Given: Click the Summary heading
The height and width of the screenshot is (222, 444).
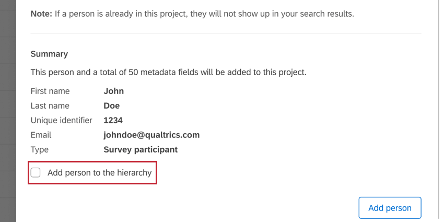Looking at the screenshot, I should point(49,54).
